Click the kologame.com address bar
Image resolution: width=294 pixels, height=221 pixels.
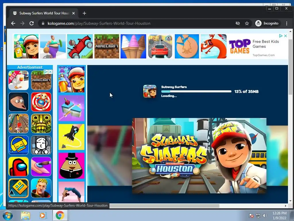[x=137, y=23]
